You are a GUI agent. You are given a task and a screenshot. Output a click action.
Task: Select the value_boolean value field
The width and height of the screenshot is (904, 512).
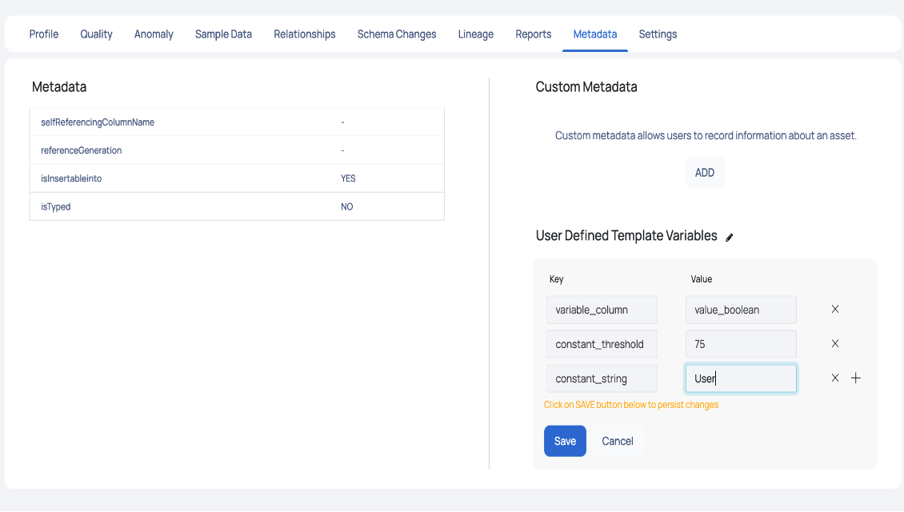pos(740,309)
